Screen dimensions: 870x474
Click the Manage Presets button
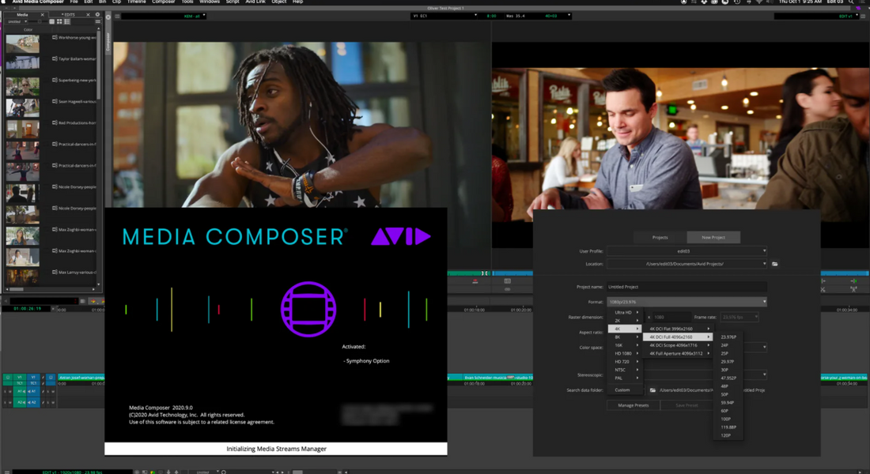(x=634, y=405)
